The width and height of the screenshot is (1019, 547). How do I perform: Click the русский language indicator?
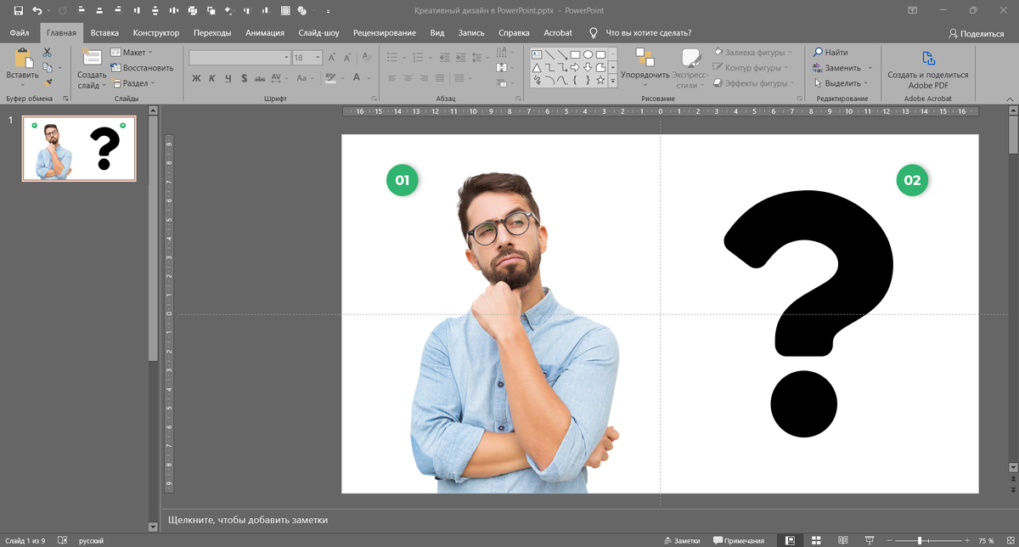click(92, 540)
